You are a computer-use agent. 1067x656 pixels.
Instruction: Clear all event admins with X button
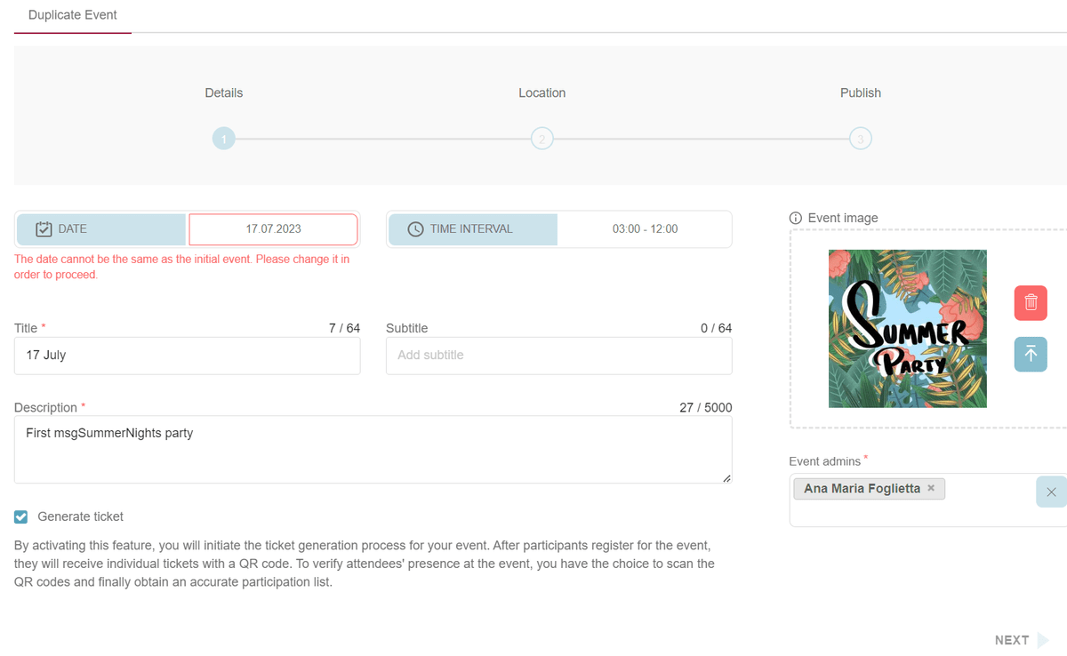[1051, 492]
